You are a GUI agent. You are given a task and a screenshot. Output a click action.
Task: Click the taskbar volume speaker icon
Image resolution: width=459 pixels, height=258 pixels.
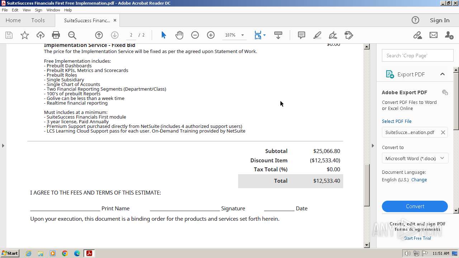click(x=407, y=253)
